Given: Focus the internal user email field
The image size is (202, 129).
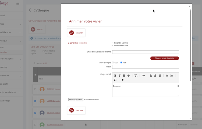Looking at the screenshot, I should coord(145,52).
